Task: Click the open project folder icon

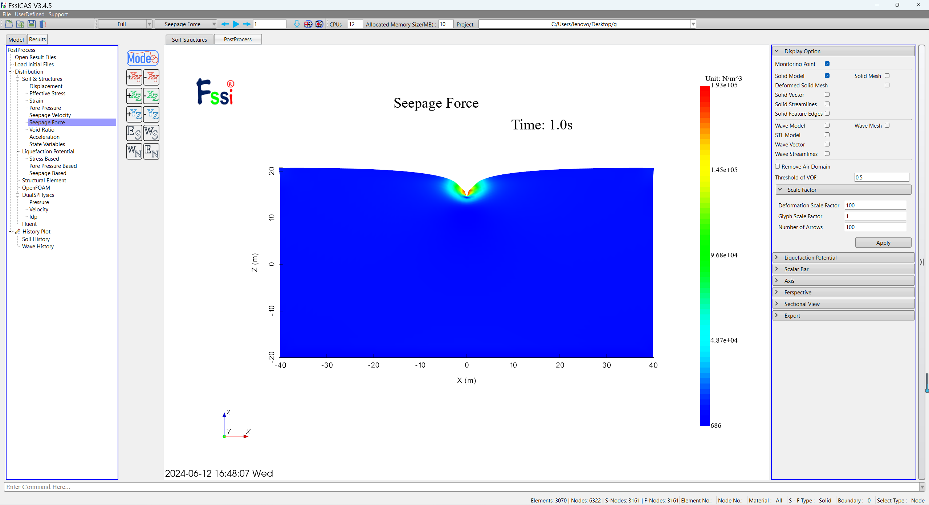Action: click(9, 24)
